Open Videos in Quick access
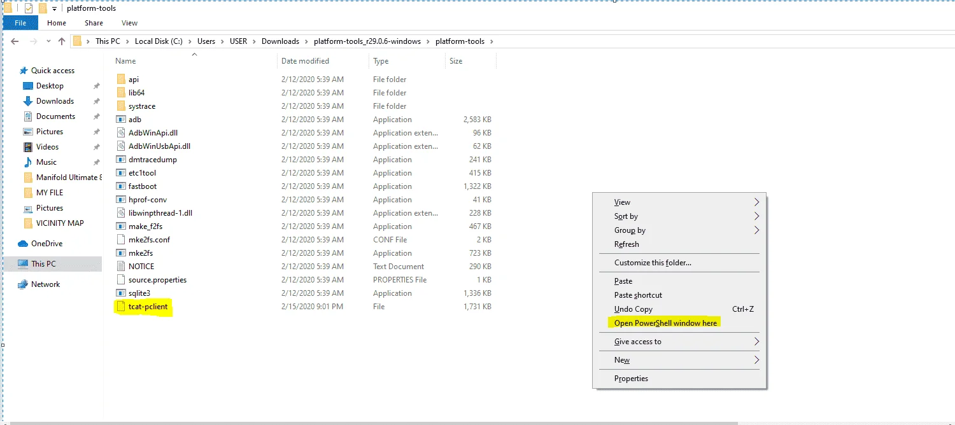The image size is (955, 425). click(47, 147)
